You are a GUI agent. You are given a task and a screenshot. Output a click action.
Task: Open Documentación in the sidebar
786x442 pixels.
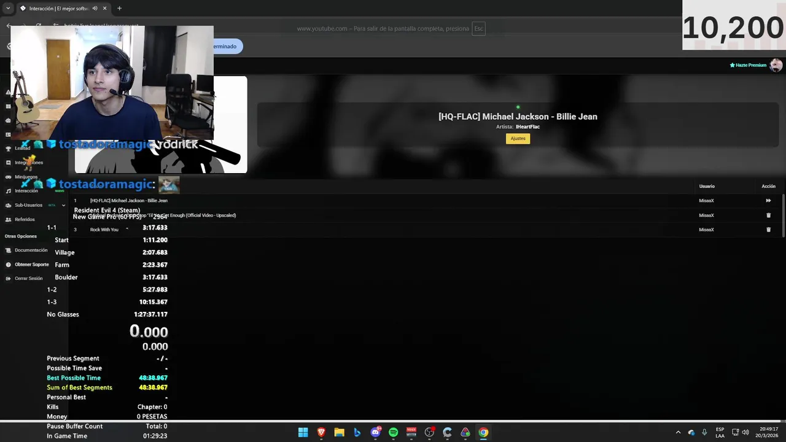(x=31, y=250)
